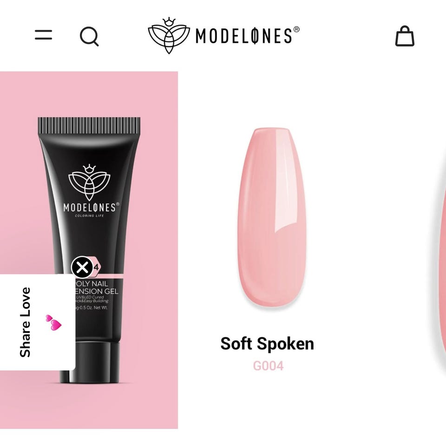
Task: Click the Poly Nail Extension Gel label
Action: (96, 288)
